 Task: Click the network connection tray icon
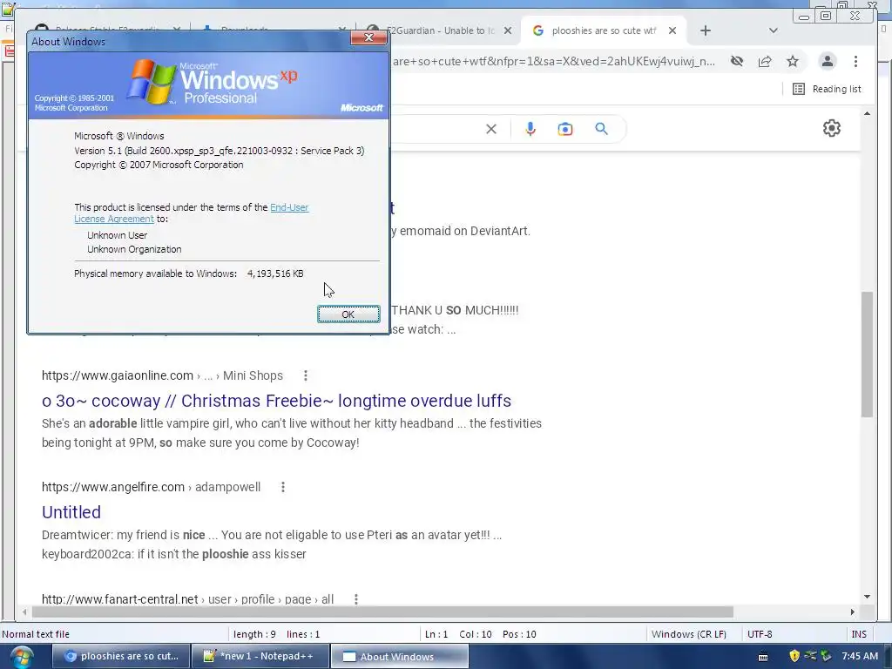point(810,656)
